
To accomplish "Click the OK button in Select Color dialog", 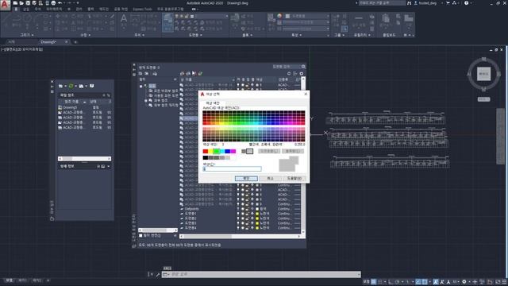I will (x=246, y=178).
